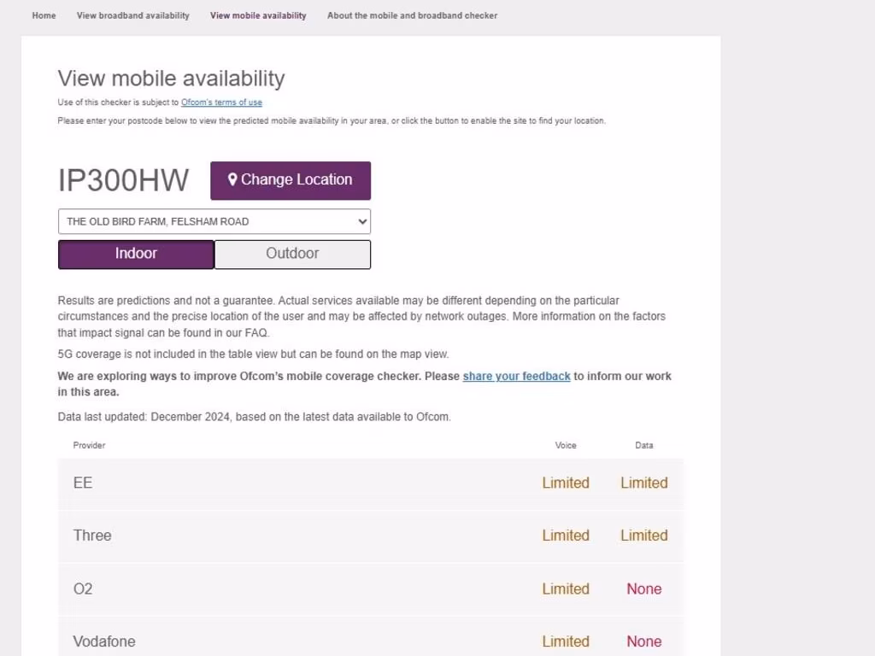
Task: Go to the Home page
Action: pos(44,15)
